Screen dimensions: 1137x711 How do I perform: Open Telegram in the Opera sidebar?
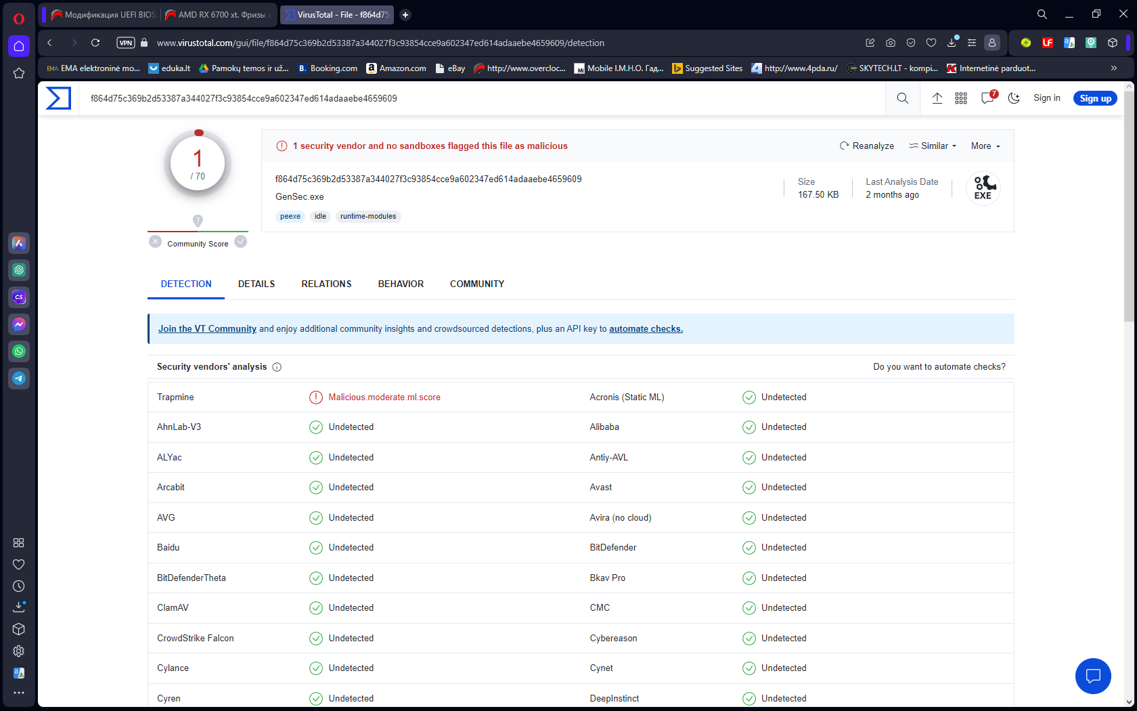tap(19, 379)
